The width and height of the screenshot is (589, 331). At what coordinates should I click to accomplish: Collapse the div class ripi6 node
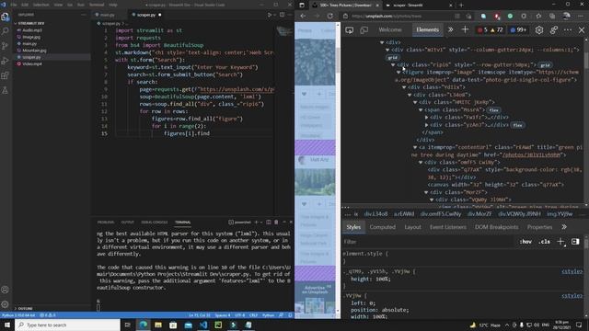click(x=393, y=65)
